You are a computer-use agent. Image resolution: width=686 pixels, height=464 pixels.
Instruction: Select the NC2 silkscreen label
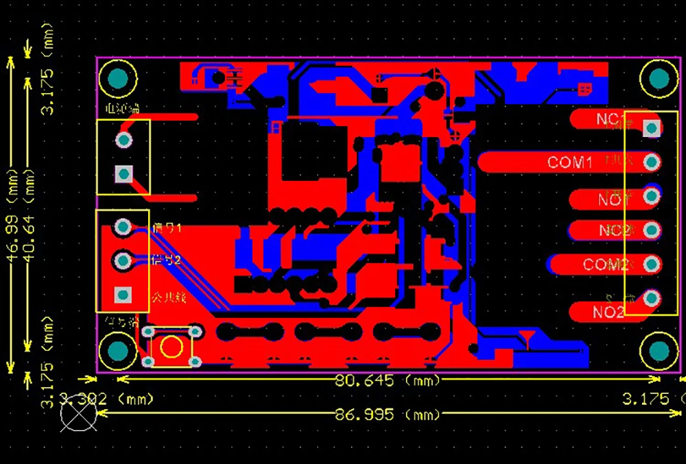pyautogui.click(x=614, y=230)
